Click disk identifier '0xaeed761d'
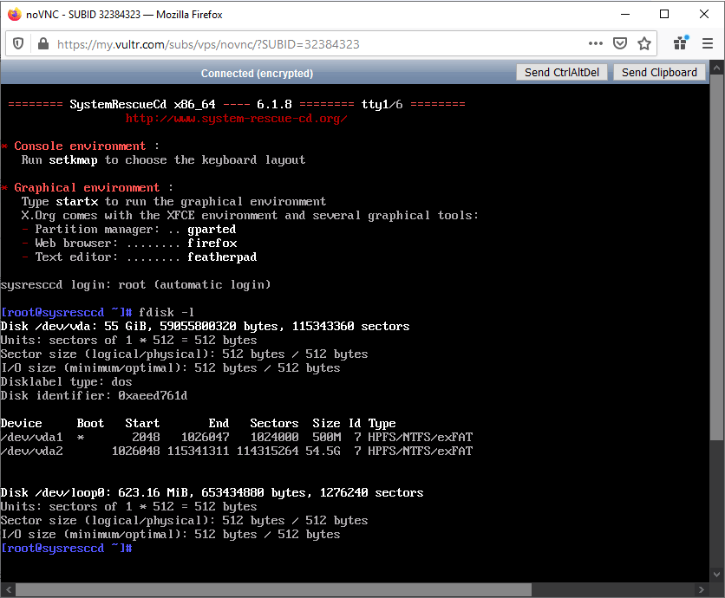 pos(153,396)
